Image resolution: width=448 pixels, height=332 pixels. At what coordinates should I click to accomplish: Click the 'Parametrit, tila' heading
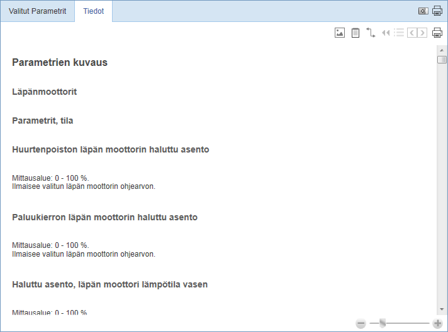pos(43,120)
